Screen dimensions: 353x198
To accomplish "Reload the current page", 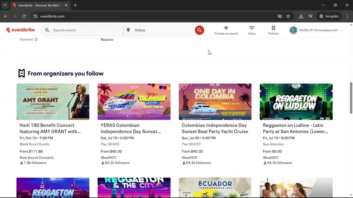I will pyautogui.click(x=24, y=16).
